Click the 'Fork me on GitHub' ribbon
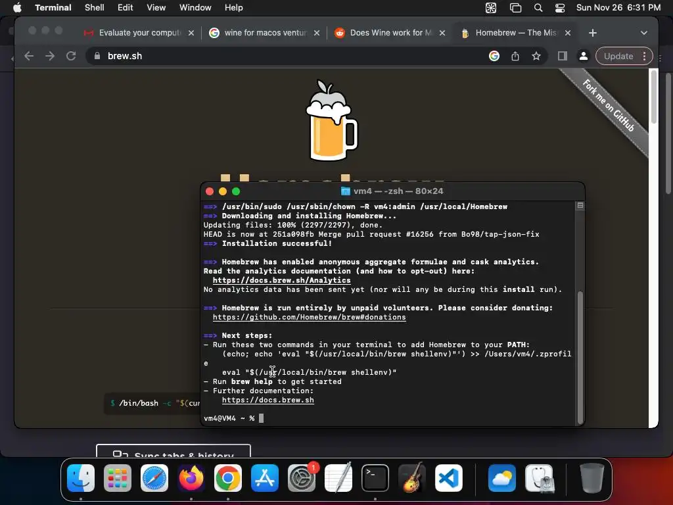673x505 pixels. tap(609, 106)
